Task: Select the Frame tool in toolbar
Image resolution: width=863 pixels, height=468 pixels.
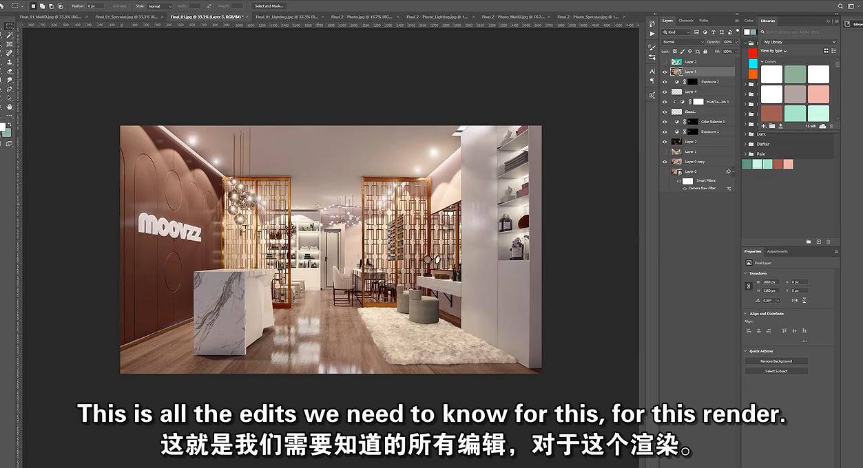Action: coord(10,44)
